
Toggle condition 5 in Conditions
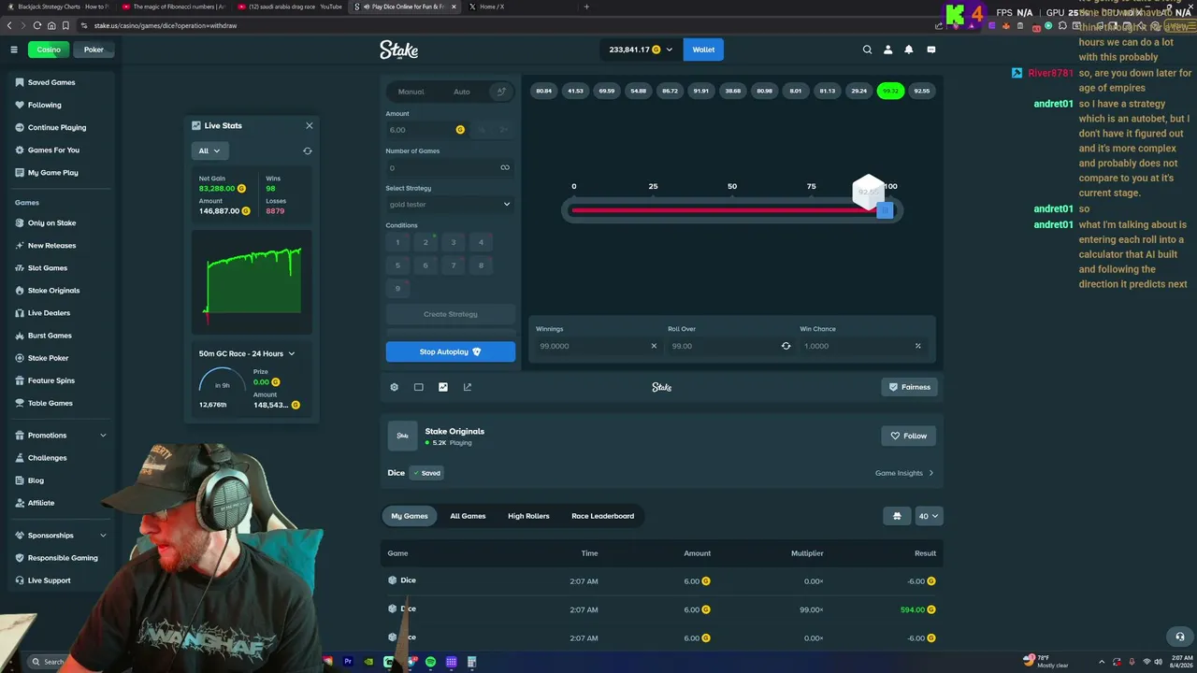(397, 265)
